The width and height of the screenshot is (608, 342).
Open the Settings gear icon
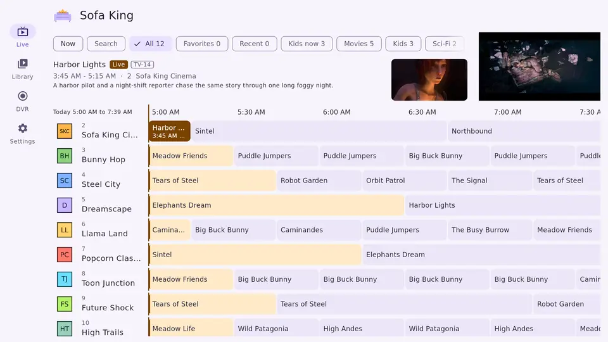(x=23, y=129)
